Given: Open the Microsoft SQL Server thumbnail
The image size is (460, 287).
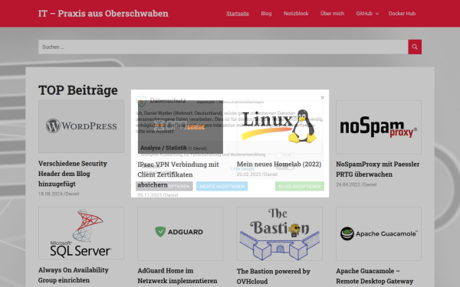Looking at the screenshot, I should point(81,233).
